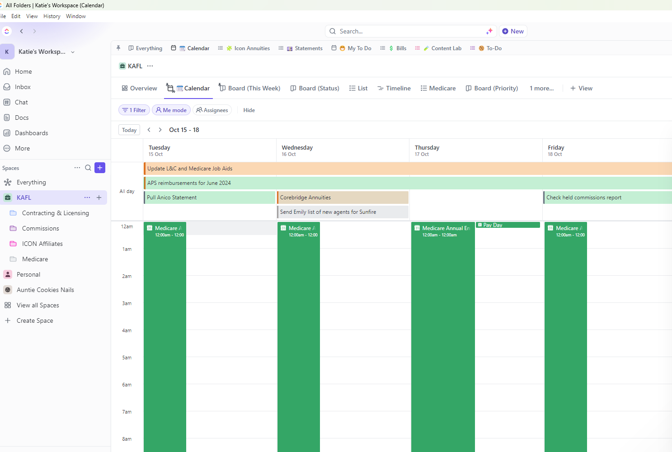Go to next calendar period

click(x=160, y=130)
